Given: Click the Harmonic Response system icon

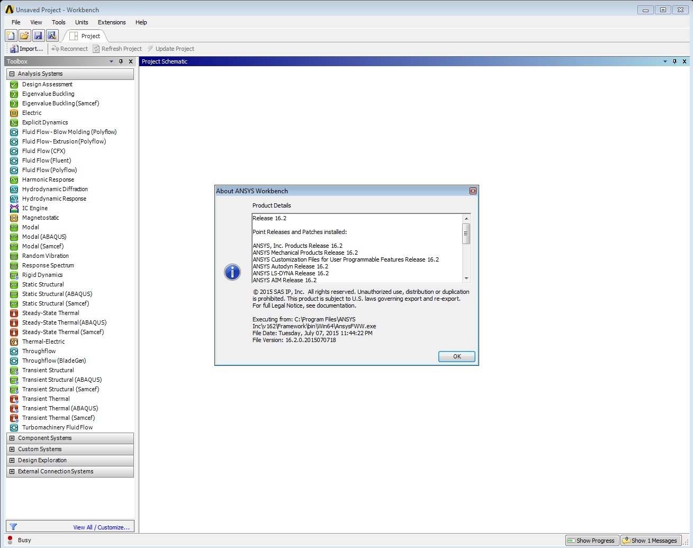Looking at the screenshot, I should click(x=14, y=179).
